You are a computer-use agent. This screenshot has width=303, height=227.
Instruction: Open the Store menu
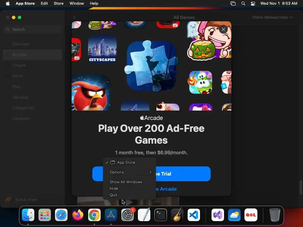pyautogui.click(x=59, y=4)
